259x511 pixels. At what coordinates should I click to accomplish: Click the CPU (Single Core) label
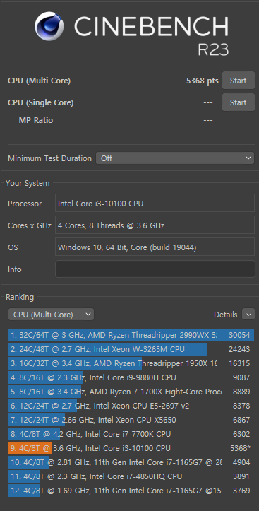[x=41, y=102]
